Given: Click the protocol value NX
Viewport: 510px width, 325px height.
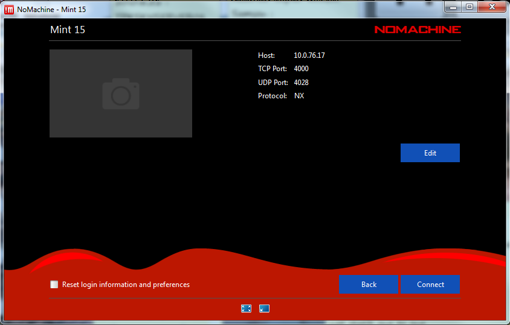Looking at the screenshot, I should point(299,96).
